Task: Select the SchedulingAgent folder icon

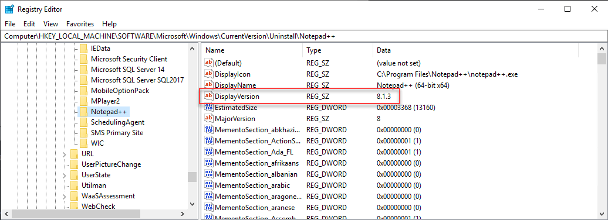Action: tap(83, 122)
